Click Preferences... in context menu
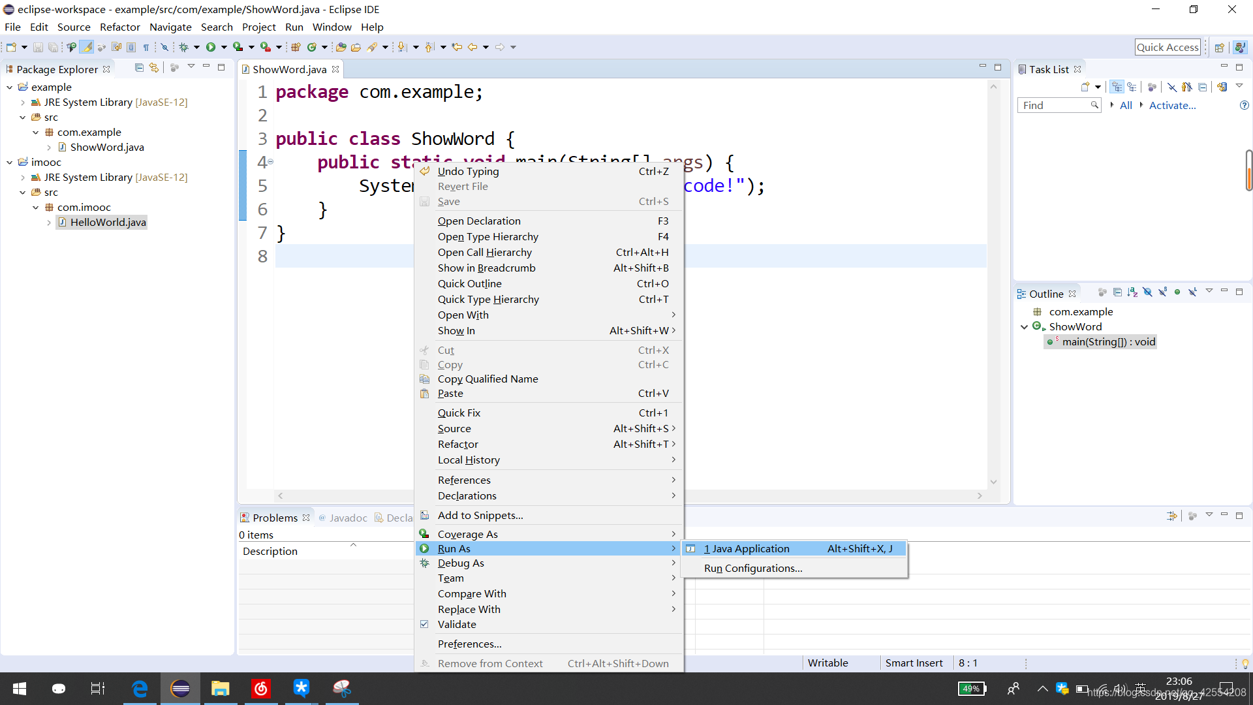This screenshot has height=705, width=1253. click(x=549, y=644)
